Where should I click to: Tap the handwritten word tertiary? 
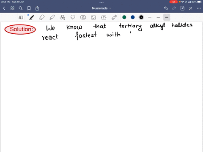pos(131,27)
